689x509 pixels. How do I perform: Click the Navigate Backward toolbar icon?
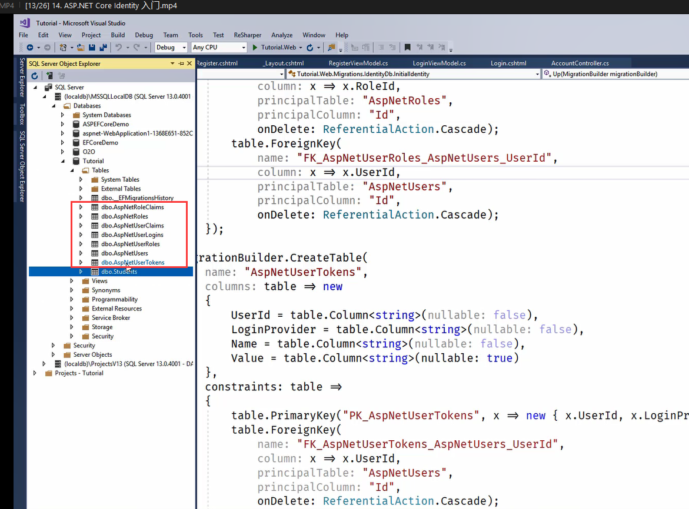coord(30,48)
